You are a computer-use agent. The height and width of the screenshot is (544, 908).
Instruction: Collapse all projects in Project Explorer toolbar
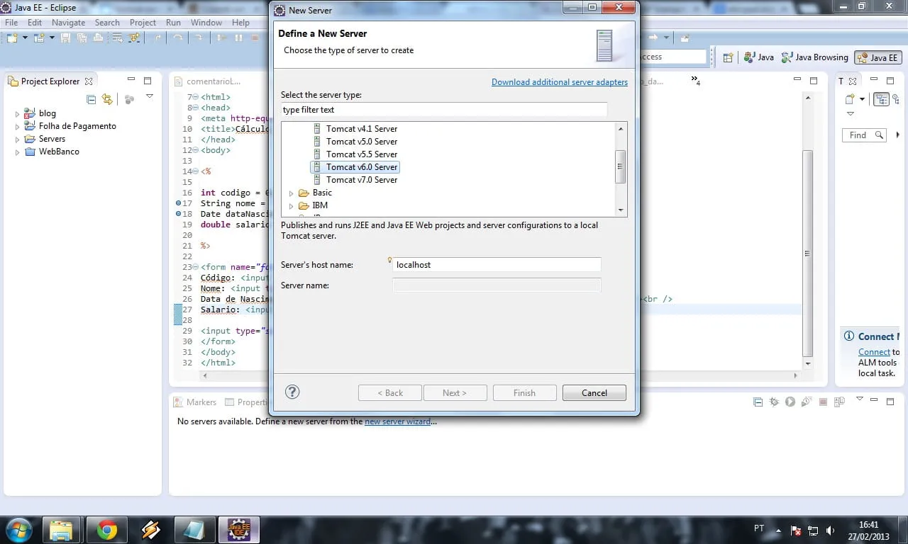(91, 100)
